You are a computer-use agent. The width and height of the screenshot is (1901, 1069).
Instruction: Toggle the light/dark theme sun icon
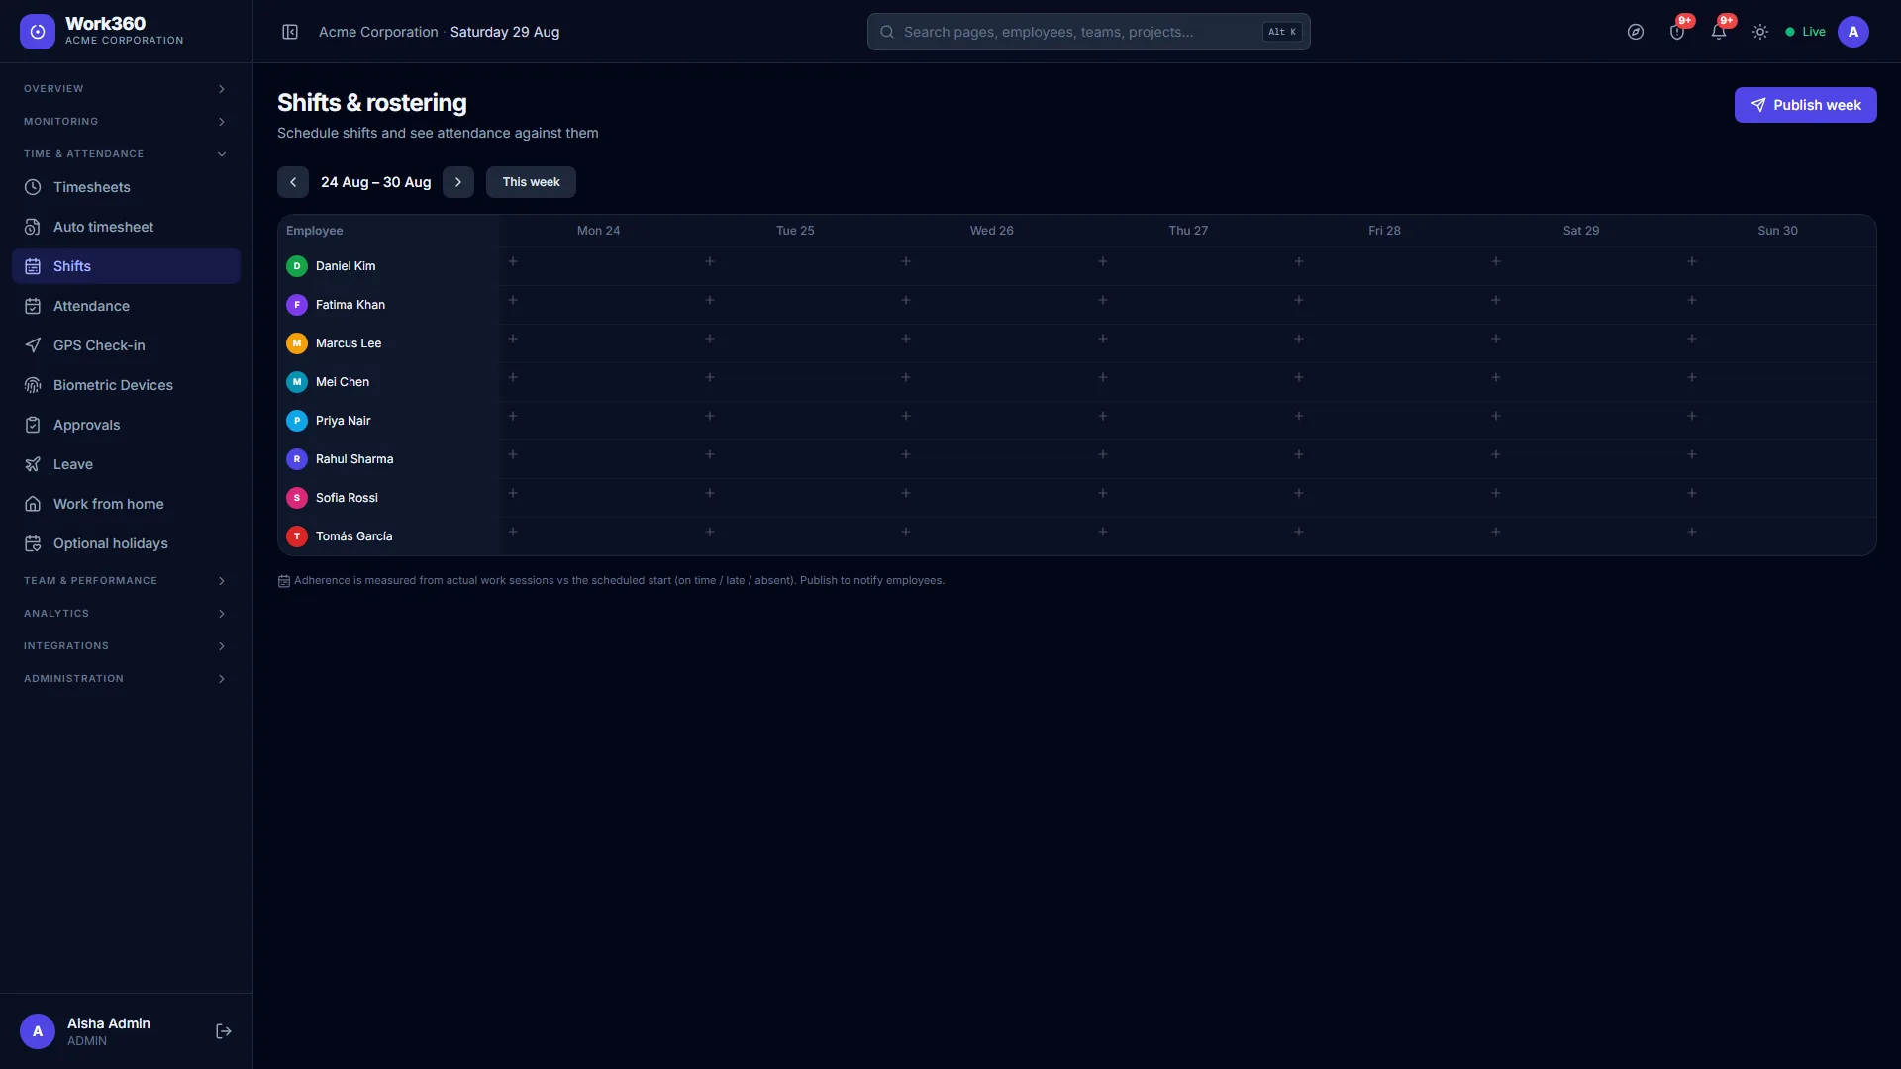click(x=1760, y=32)
